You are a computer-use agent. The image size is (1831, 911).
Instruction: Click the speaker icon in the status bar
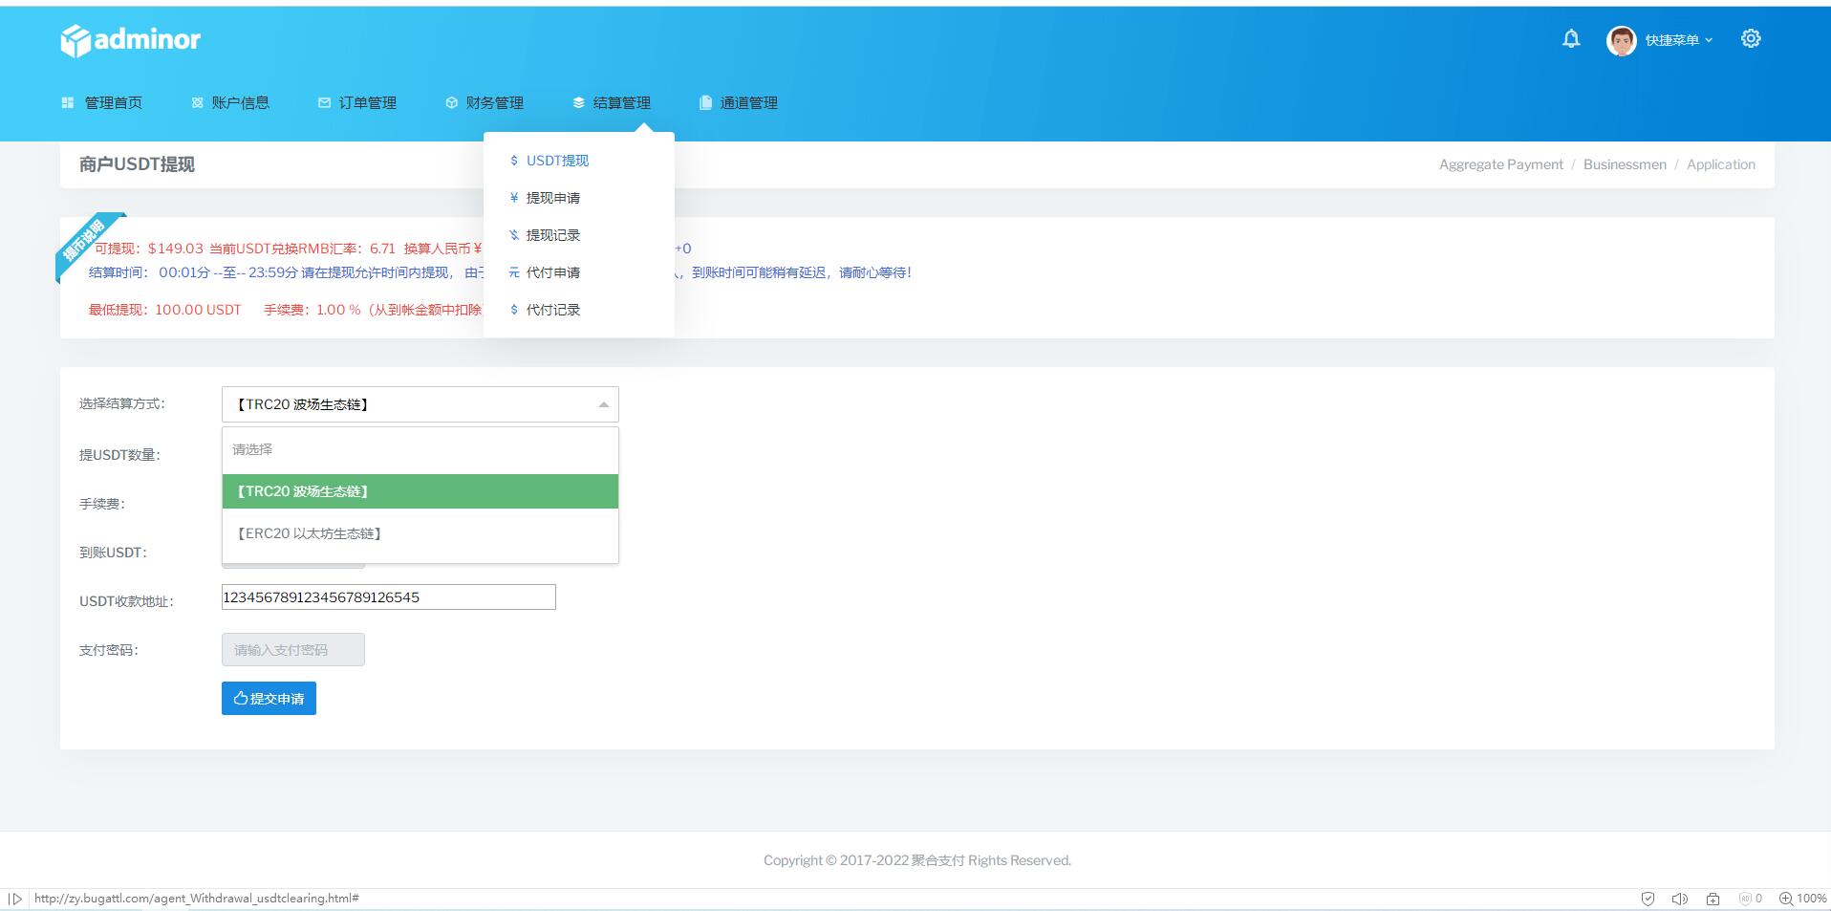point(1680,899)
